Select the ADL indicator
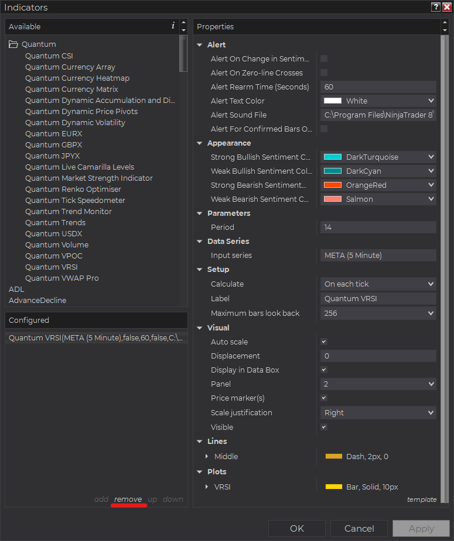The width and height of the screenshot is (454, 541). click(x=16, y=289)
